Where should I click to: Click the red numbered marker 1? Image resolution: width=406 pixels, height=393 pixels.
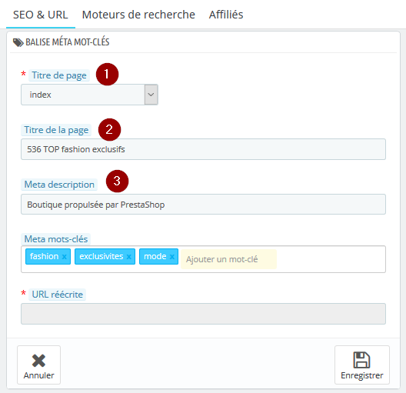pos(107,75)
